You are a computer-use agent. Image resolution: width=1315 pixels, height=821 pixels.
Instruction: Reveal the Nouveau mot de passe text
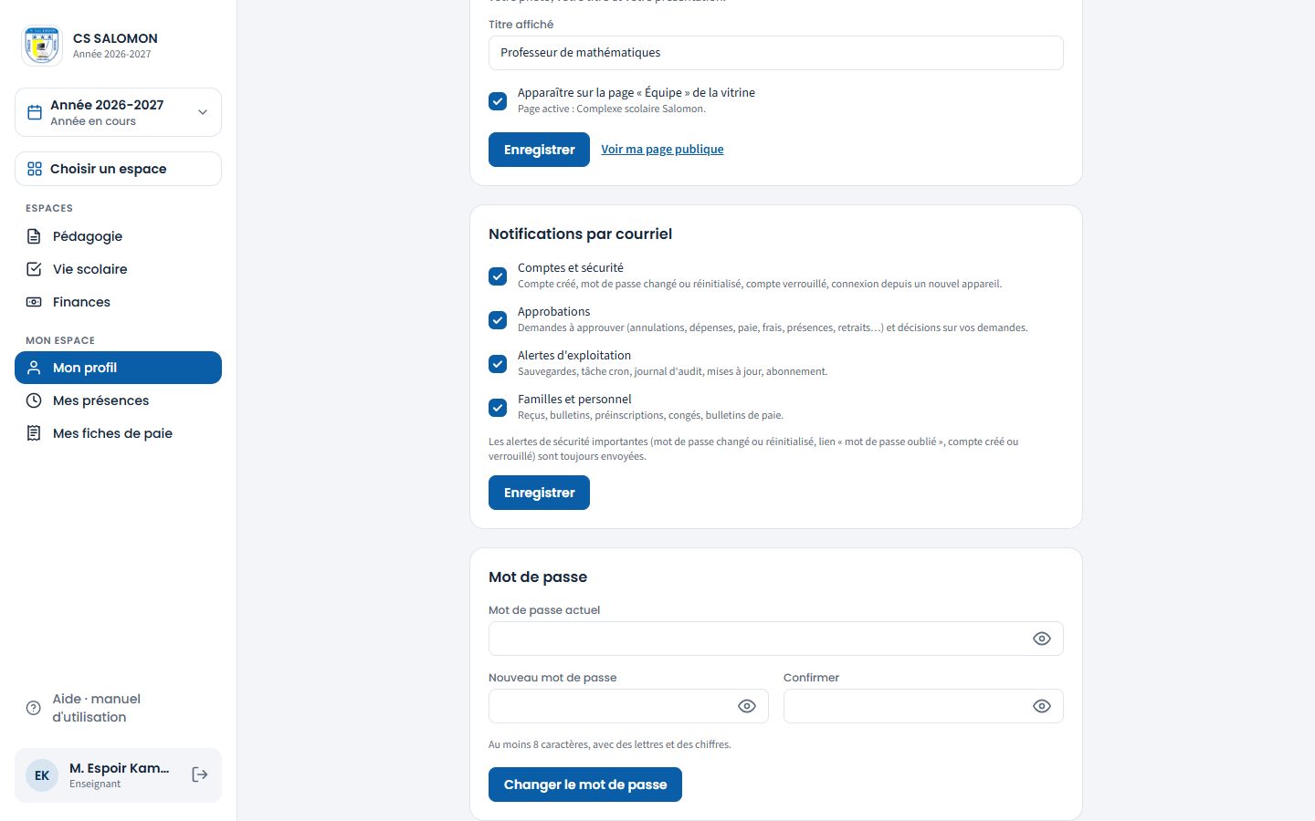point(747,706)
